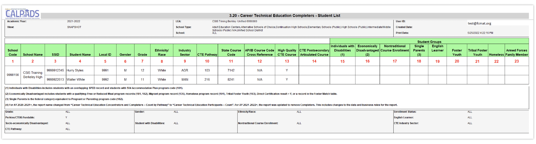
Task: Click the LEA value 'CSIS Trining Berkley Unified-9990000'
Action: [235, 22]
